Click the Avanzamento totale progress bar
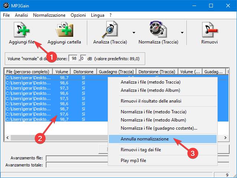The height and width of the screenshot is (178, 237). (x=137, y=165)
